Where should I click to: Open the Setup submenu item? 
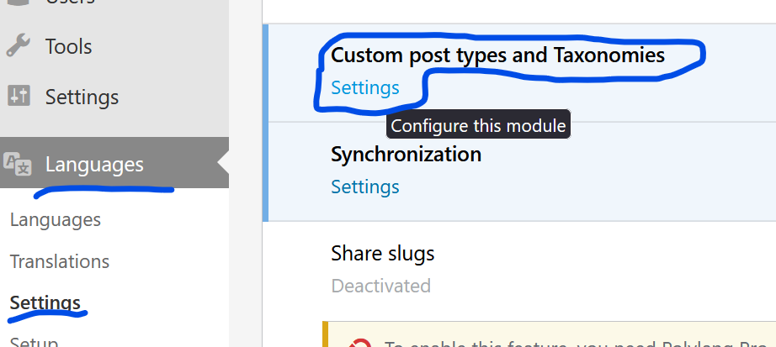coord(34,342)
